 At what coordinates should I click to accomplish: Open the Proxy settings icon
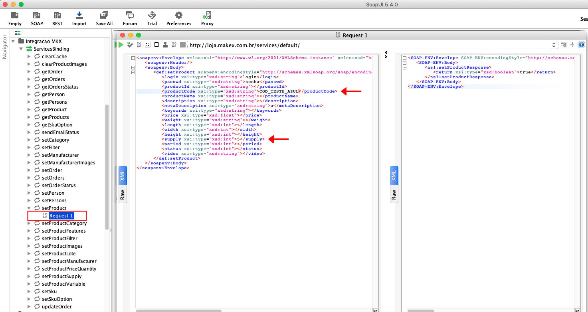point(207,16)
